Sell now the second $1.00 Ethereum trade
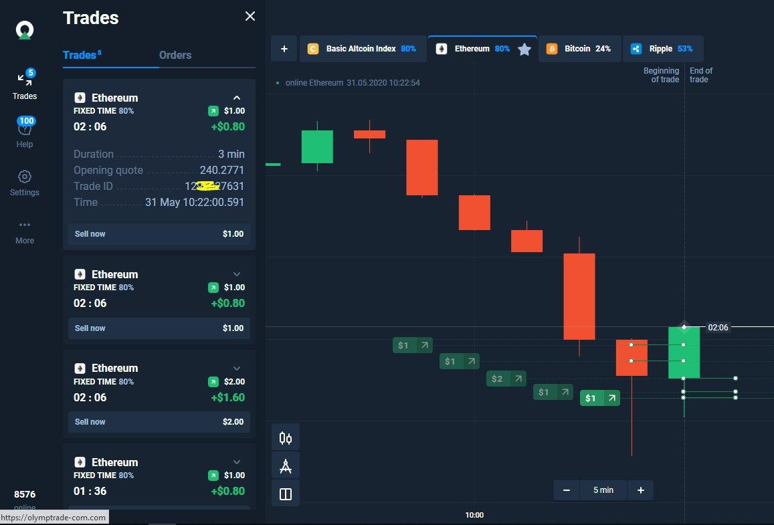 tap(159, 328)
